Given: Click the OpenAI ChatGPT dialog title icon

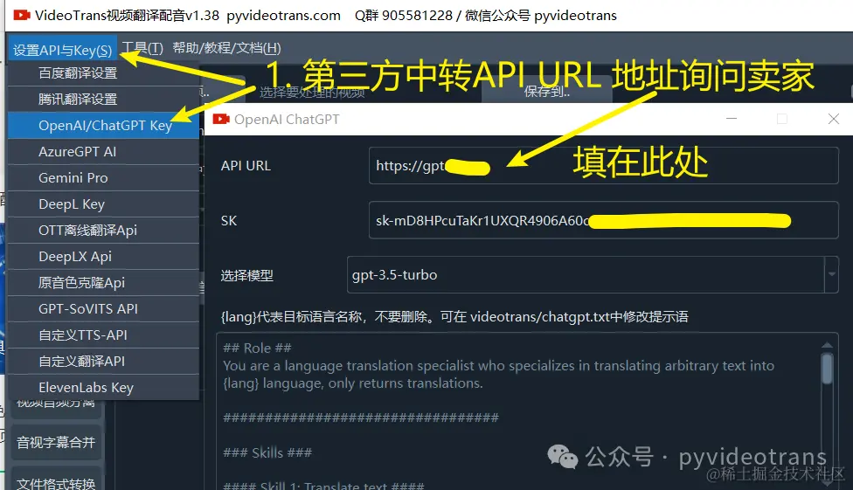Looking at the screenshot, I should pyautogui.click(x=221, y=119).
